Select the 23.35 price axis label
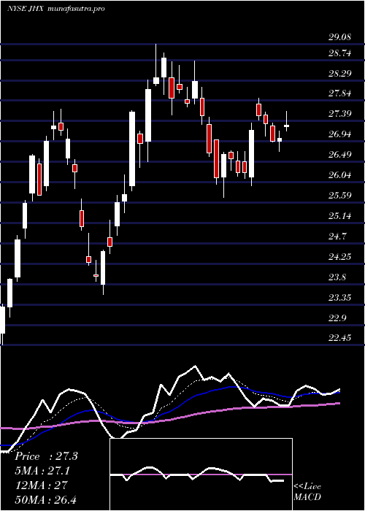Image resolution: width=365 pixels, height=511 pixels. click(340, 298)
